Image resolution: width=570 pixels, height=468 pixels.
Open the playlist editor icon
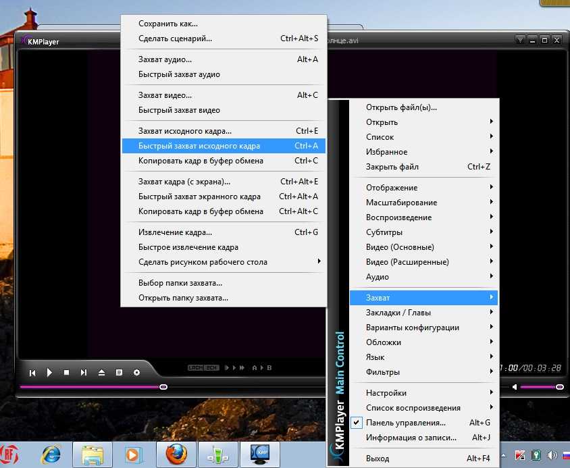(x=119, y=372)
